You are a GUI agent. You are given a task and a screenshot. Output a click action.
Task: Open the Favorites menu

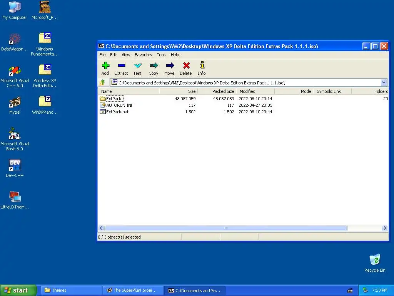click(x=143, y=55)
